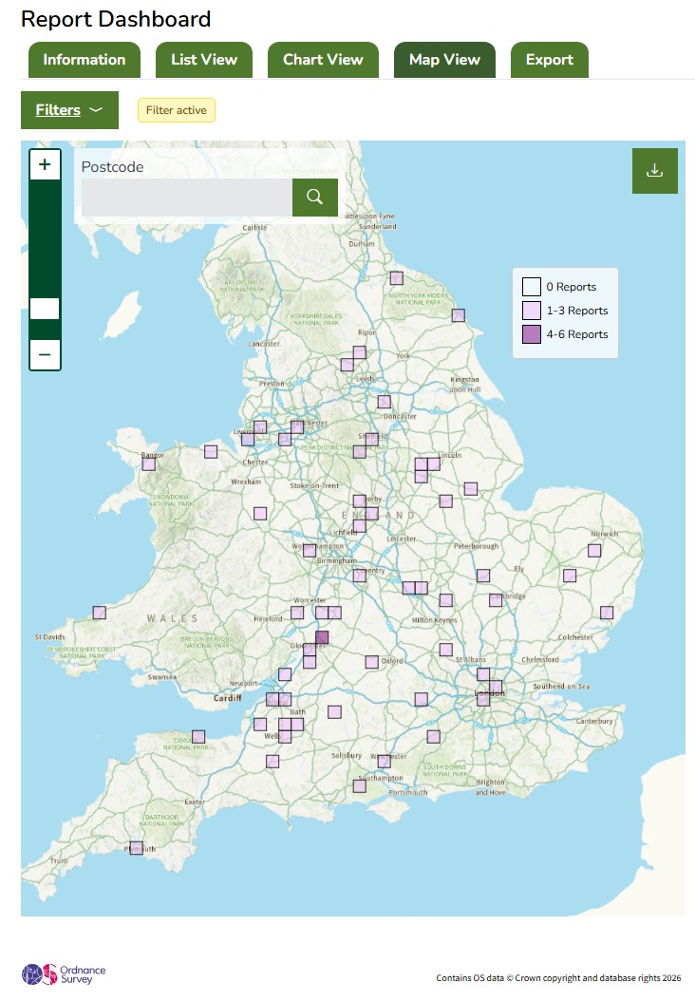Open the Export tab

[x=550, y=60]
